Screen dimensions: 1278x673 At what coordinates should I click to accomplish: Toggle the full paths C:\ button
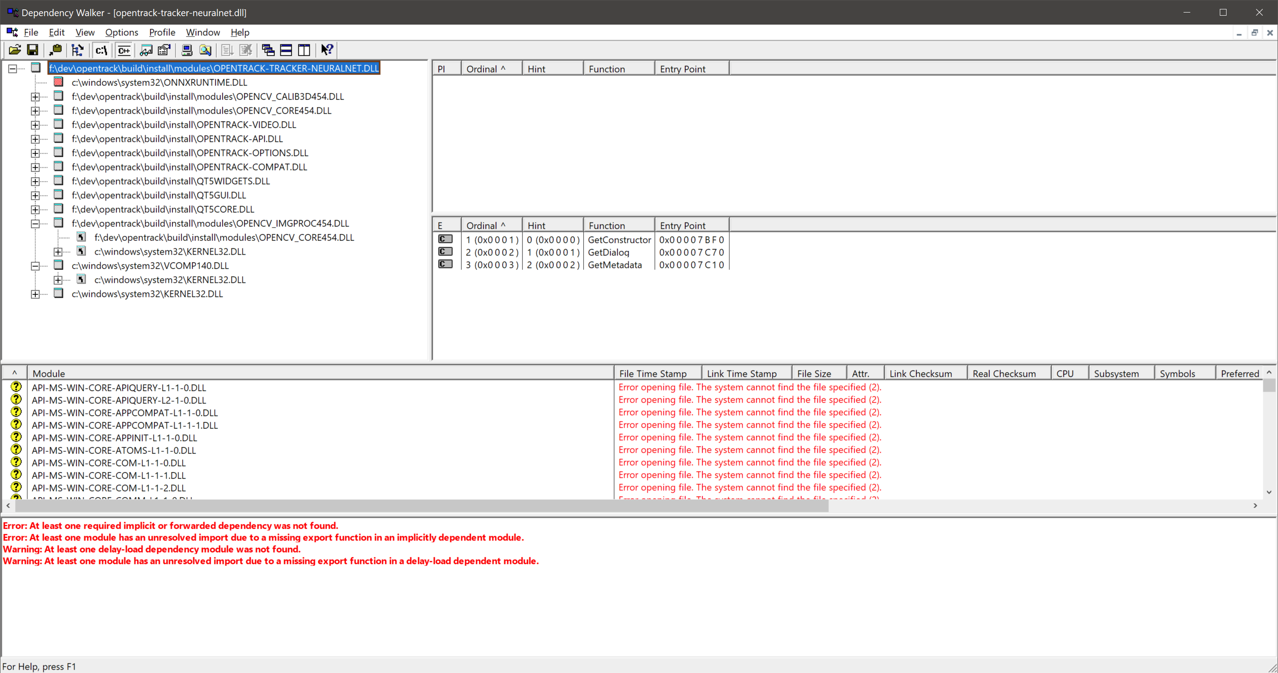point(101,50)
